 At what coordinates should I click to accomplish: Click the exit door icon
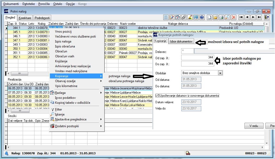(266, 17)
